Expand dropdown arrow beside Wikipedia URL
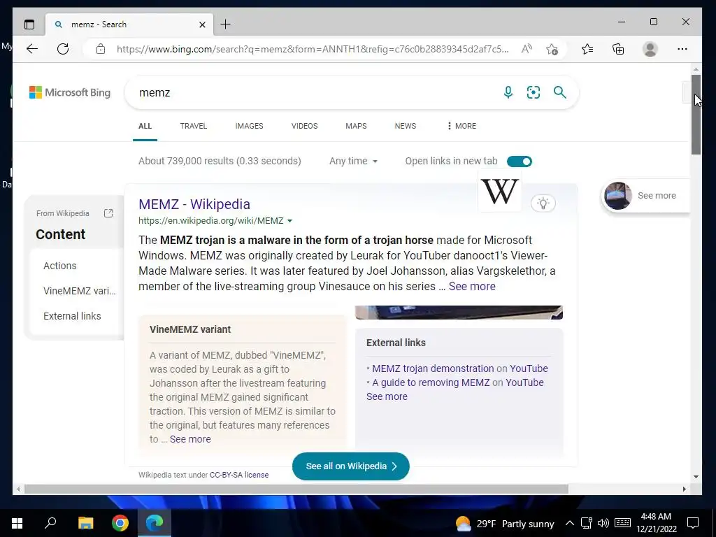 point(289,221)
